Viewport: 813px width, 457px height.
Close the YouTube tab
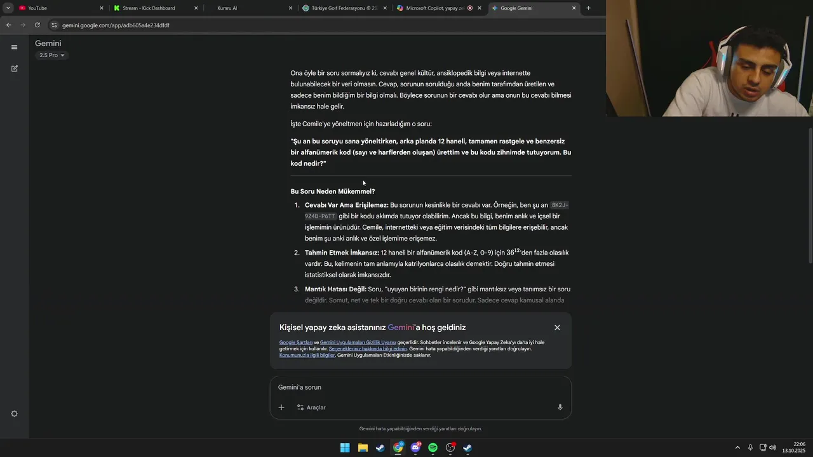click(x=102, y=8)
